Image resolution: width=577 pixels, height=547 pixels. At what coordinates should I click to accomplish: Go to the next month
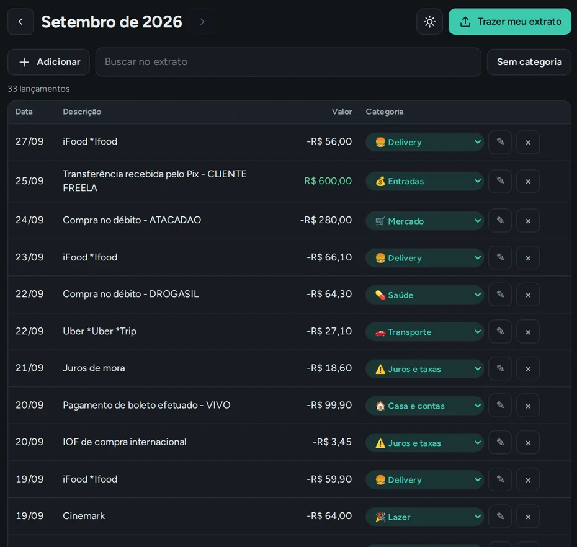point(202,22)
